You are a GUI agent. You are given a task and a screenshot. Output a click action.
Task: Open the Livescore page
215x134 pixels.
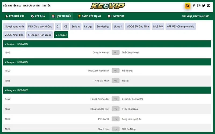coord(116,16)
